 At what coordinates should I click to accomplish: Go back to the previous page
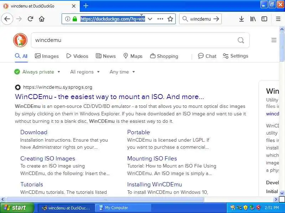click(x=7, y=19)
